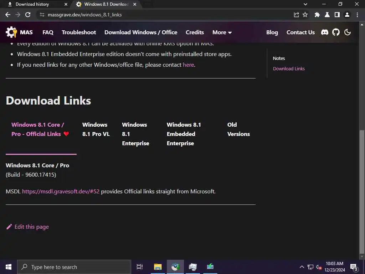Screen dimensions: 365x274
Task: Click the browser forward arrow
Action: [18, 15]
